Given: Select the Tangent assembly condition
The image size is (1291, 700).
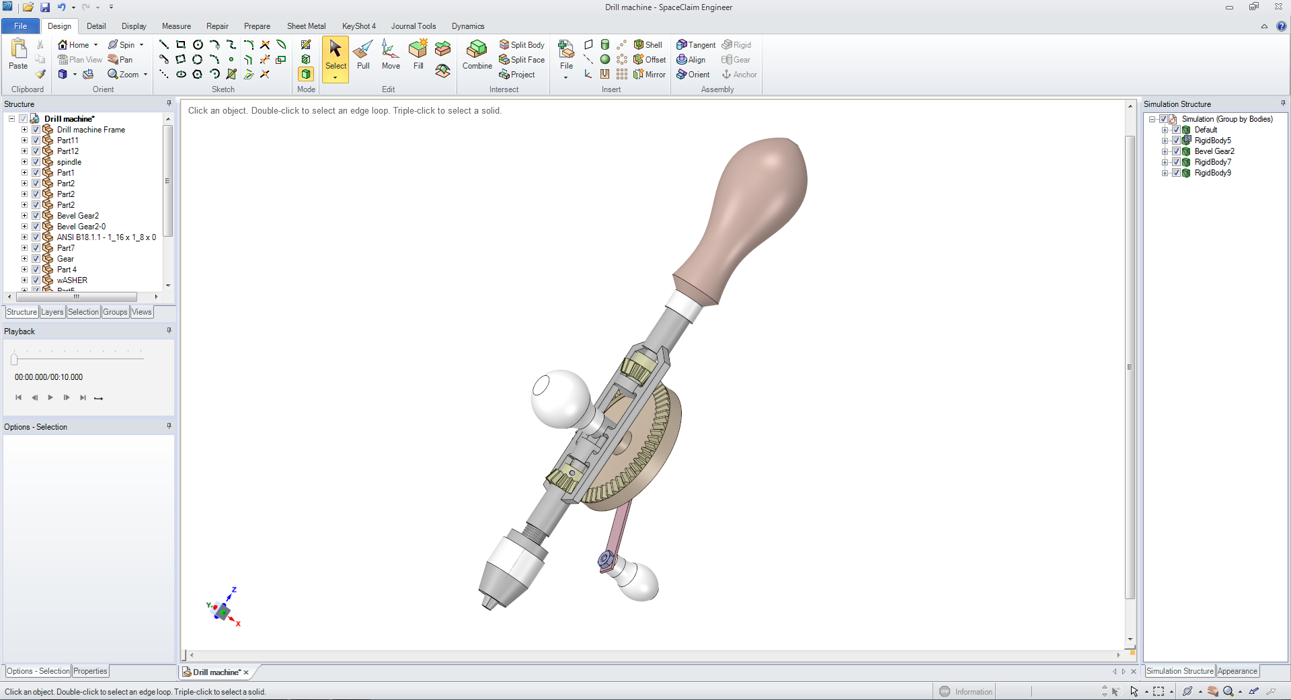Looking at the screenshot, I should pyautogui.click(x=696, y=44).
